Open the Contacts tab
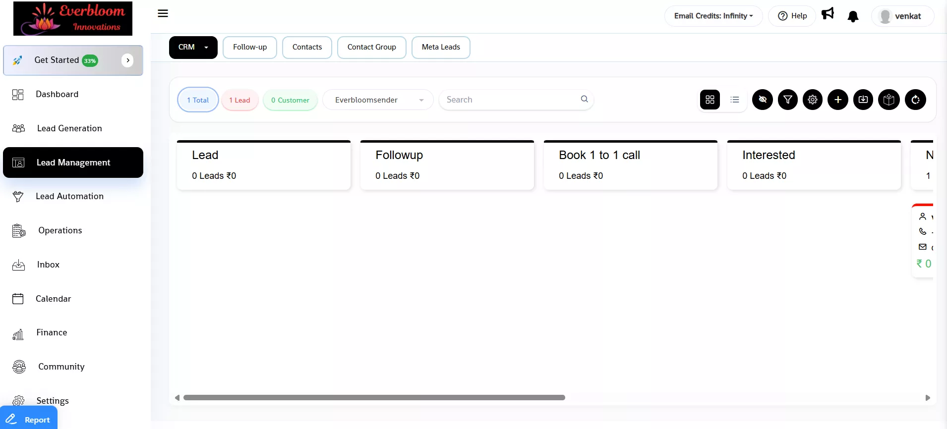Image resolution: width=947 pixels, height=429 pixels. click(x=307, y=48)
